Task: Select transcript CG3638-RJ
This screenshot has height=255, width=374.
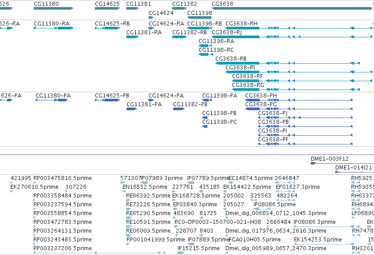Action: tap(292, 37)
